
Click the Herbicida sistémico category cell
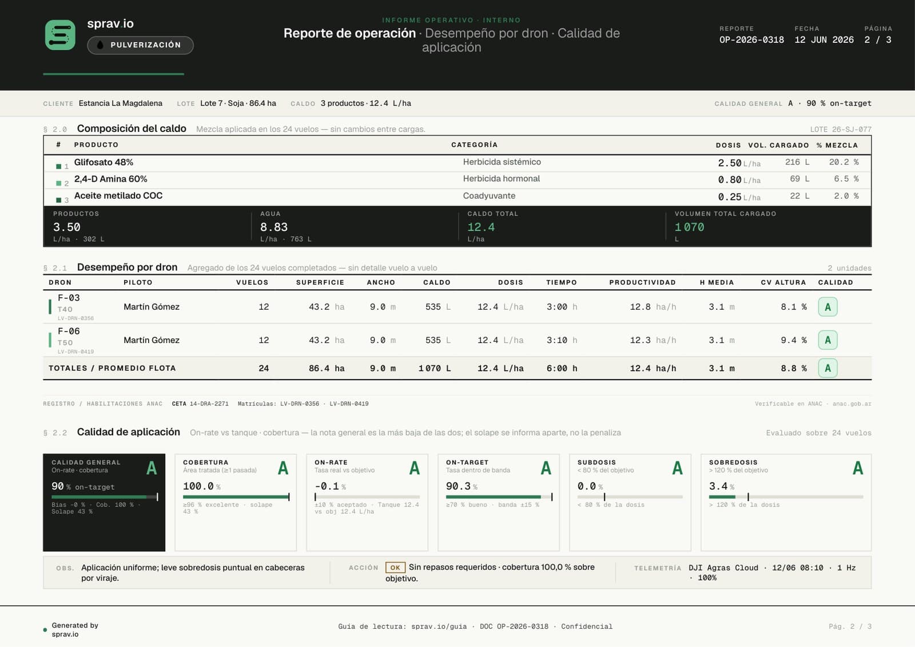[502, 162]
